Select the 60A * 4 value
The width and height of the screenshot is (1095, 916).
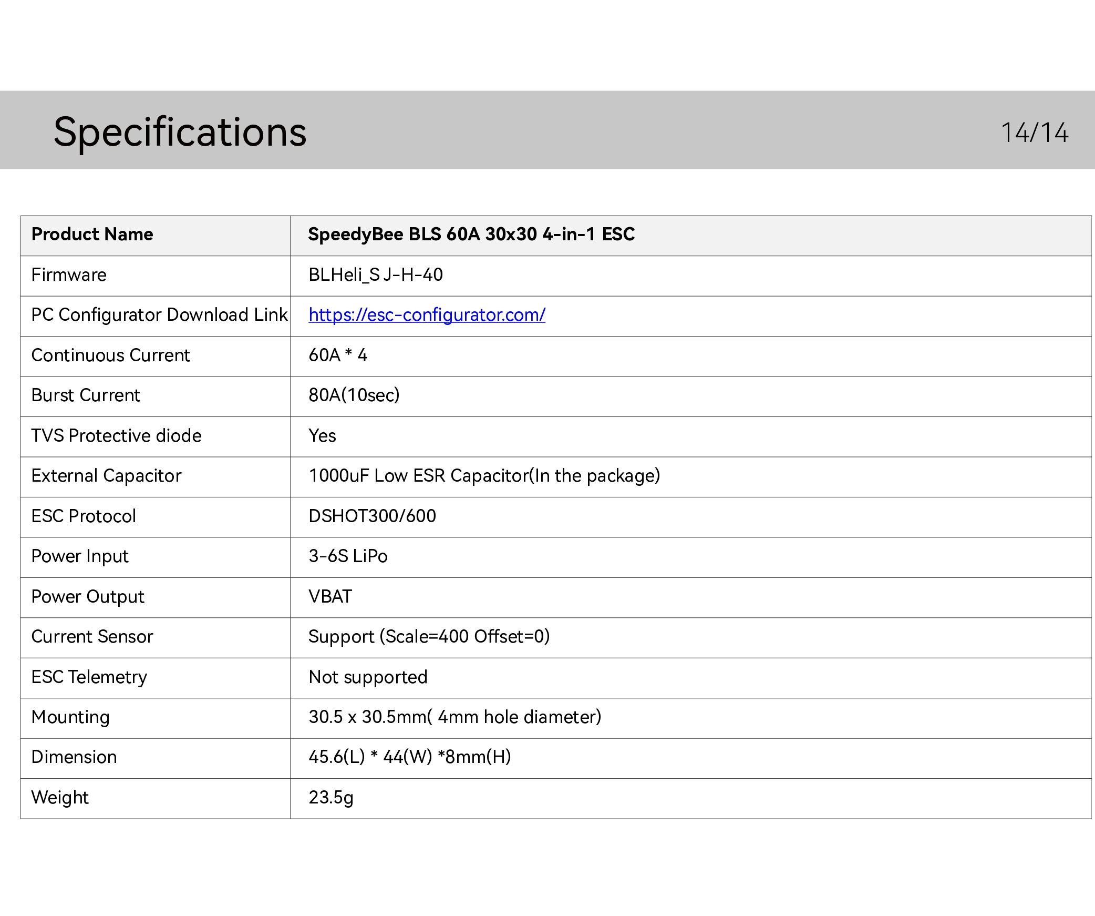[x=338, y=355]
